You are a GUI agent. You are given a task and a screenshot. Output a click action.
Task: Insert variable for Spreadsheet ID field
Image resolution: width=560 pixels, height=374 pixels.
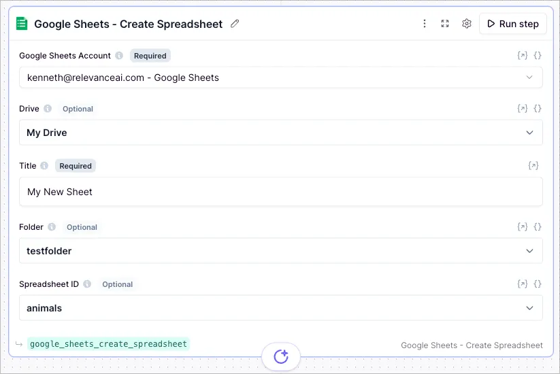(x=522, y=284)
